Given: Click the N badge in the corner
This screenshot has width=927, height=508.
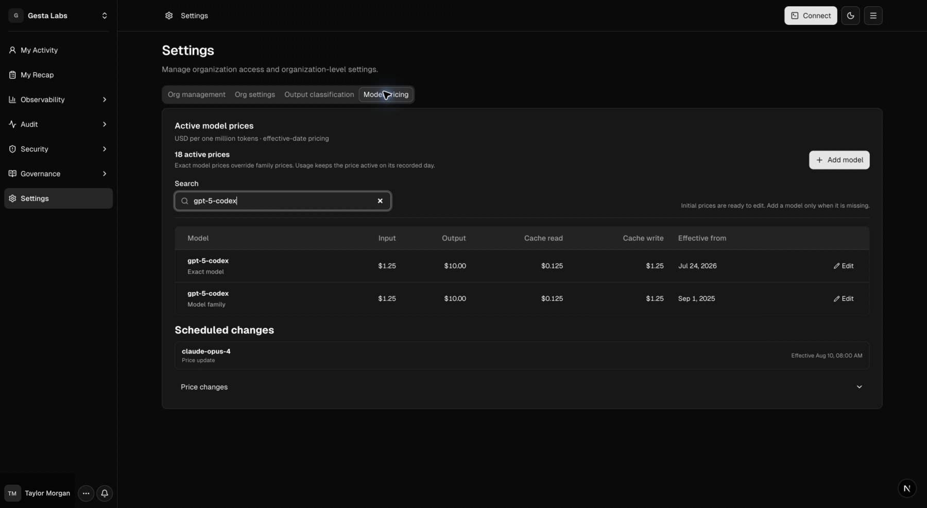Looking at the screenshot, I should [x=907, y=488].
